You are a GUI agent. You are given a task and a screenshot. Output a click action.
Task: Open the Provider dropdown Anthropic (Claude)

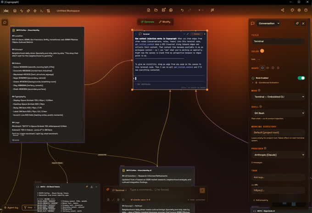tap(278, 155)
